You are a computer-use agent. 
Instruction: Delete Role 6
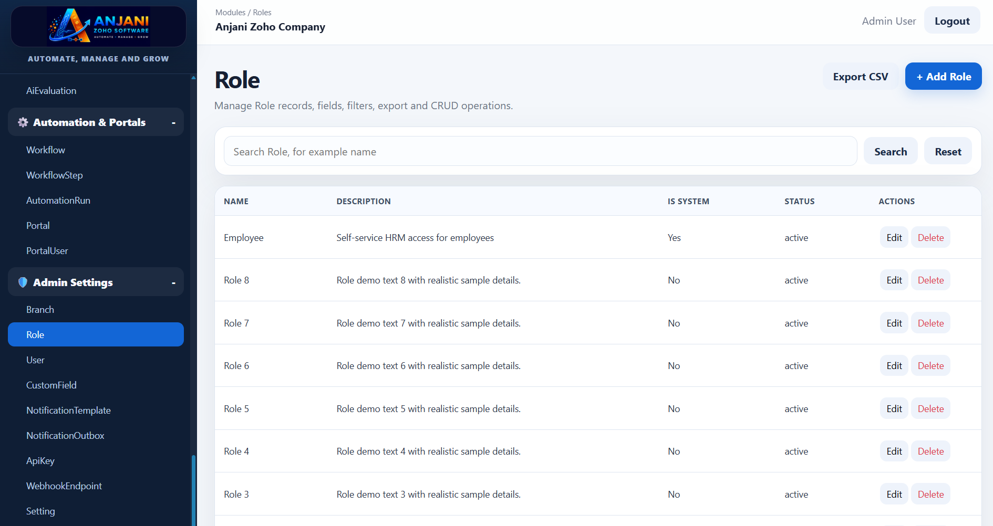coord(930,366)
